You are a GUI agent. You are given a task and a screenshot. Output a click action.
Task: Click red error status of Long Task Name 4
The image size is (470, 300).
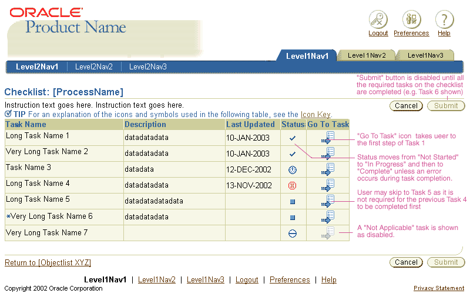point(292,186)
